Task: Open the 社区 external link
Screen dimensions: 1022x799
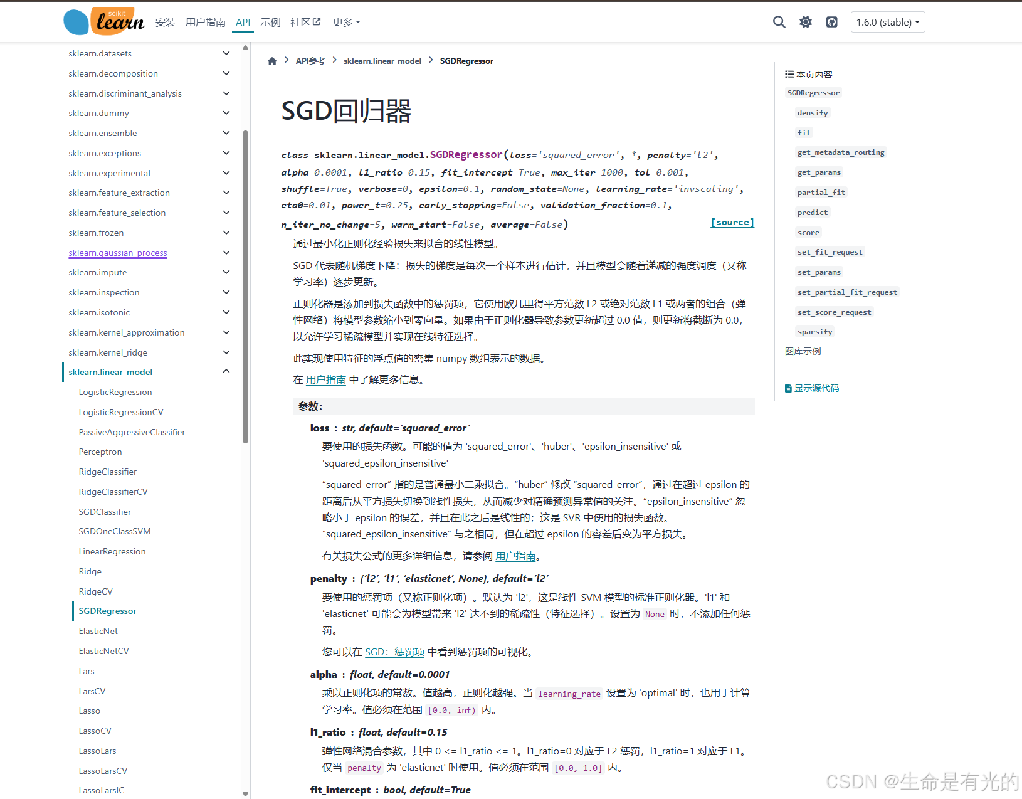Action: pos(305,23)
